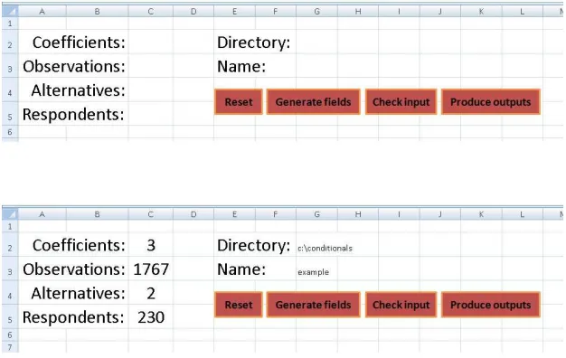Select the Alternatives value cell showing 2

coord(151,293)
